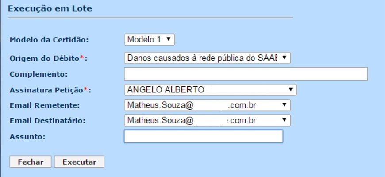This screenshot has width=385, height=177.
Task: Select the "Complemento:" label
Action: click(x=38, y=74)
